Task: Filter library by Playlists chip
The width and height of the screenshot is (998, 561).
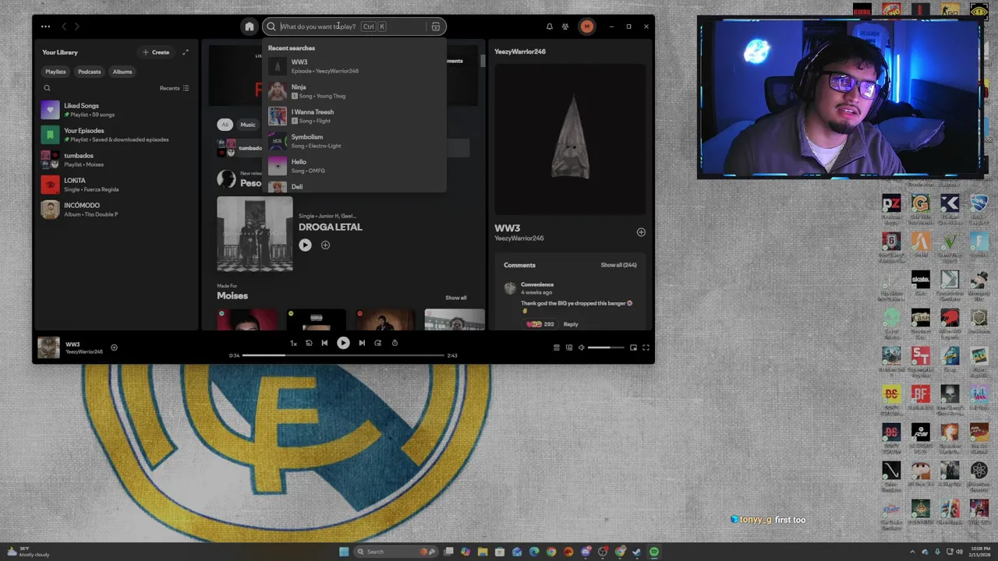Action: point(55,72)
